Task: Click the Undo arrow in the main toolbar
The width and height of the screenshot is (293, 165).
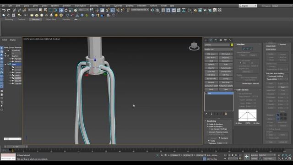Action: [4, 10]
